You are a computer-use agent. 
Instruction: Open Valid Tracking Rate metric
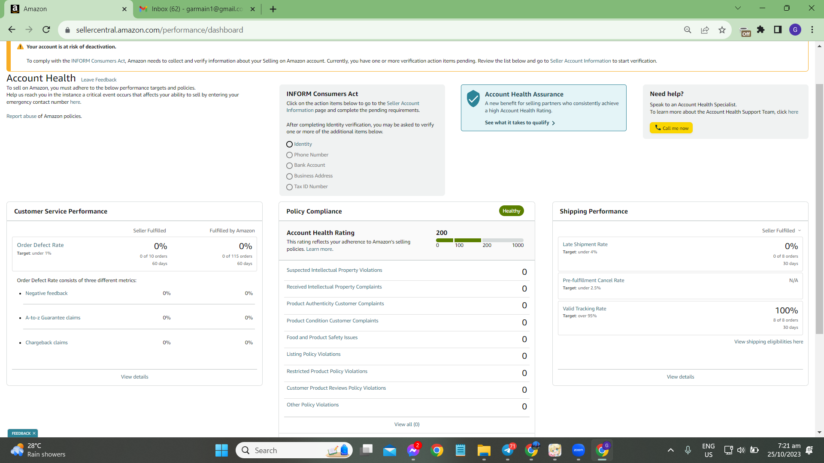[585, 309]
